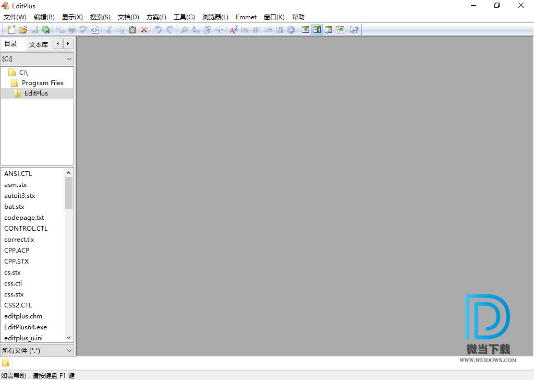The height and width of the screenshot is (380, 534).
Task: Click the ABC Spell Check icon
Action: click(x=83, y=30)
